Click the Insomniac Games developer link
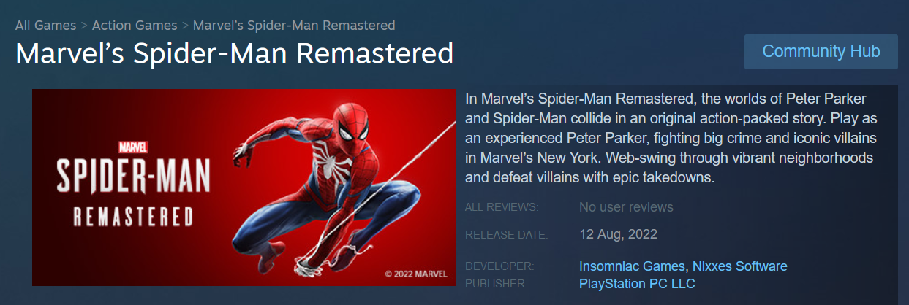The width and height of the screenshot is (909, 305). click(632, 266)
